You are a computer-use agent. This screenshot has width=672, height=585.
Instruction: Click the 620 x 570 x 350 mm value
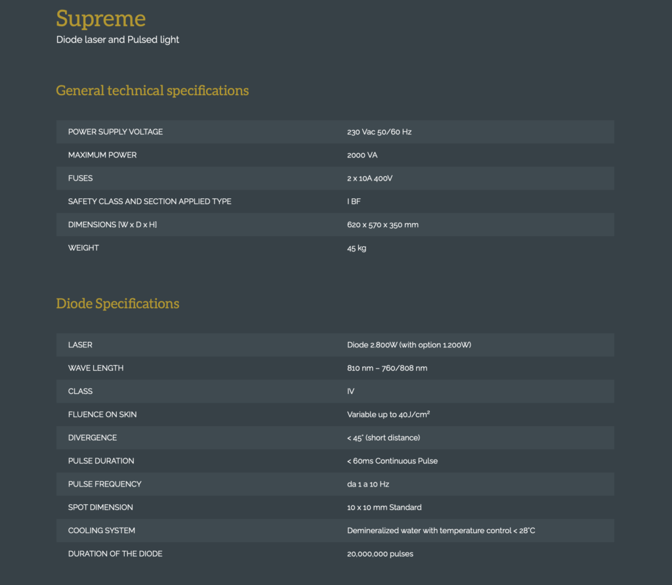click(x=383, y=225)
